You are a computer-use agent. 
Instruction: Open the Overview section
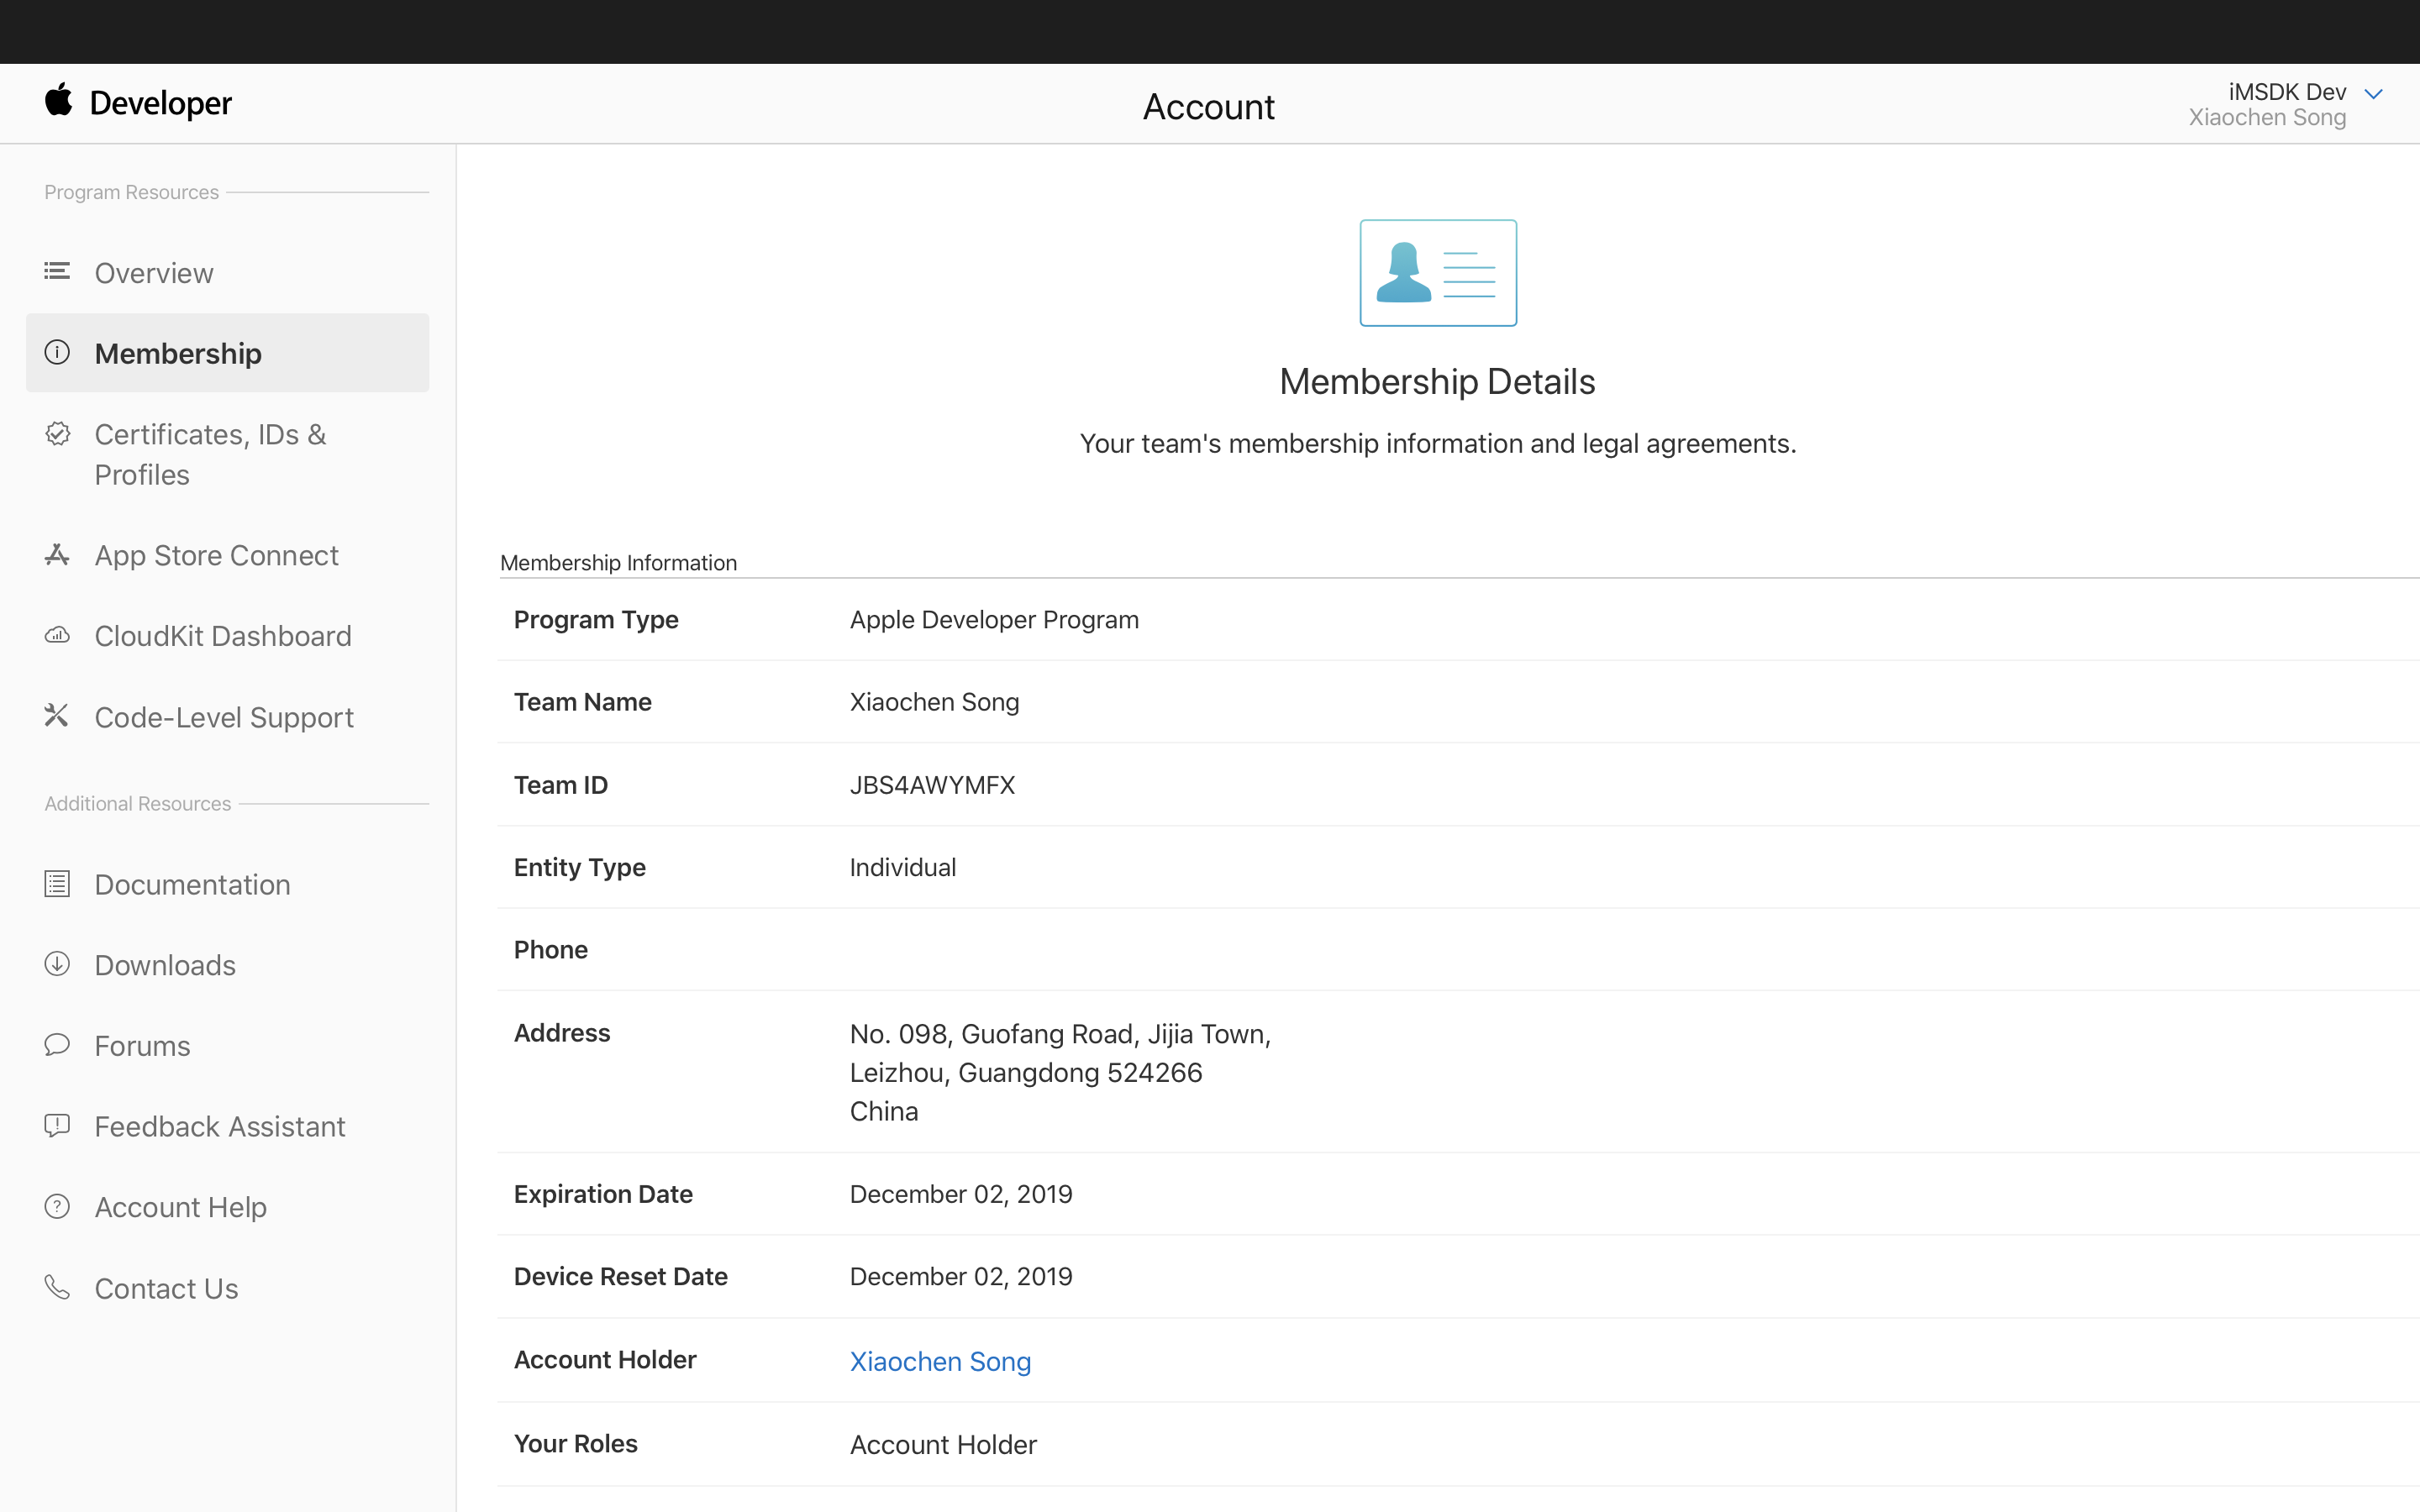[154, 273]
